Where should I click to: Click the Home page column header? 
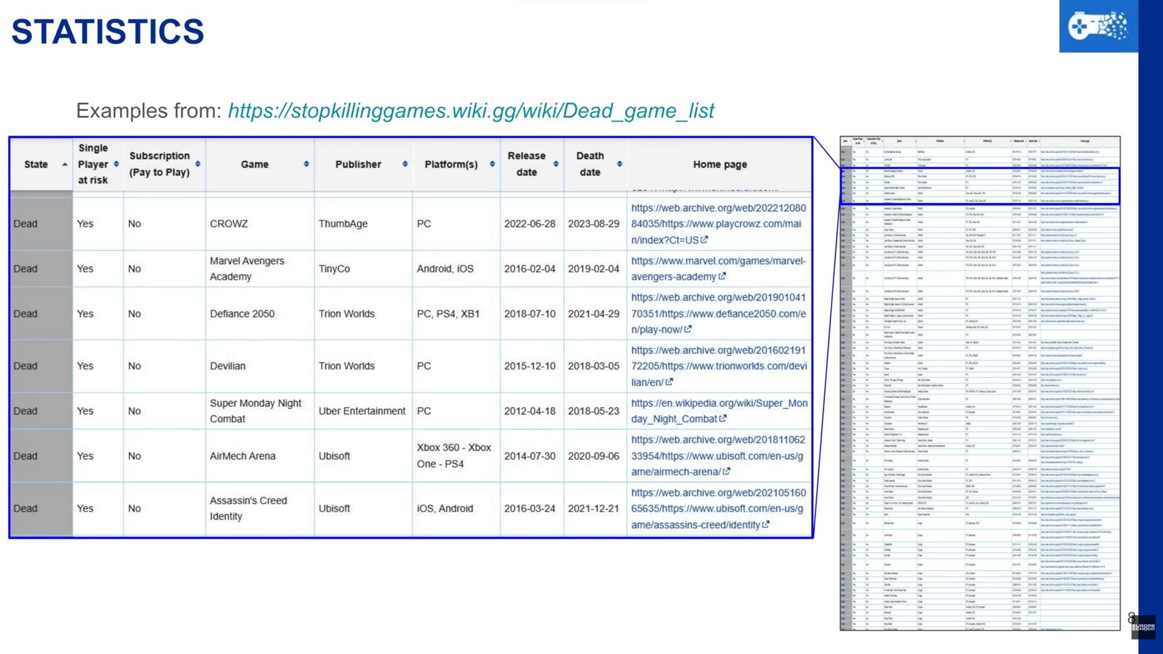[x=720, y=164]
